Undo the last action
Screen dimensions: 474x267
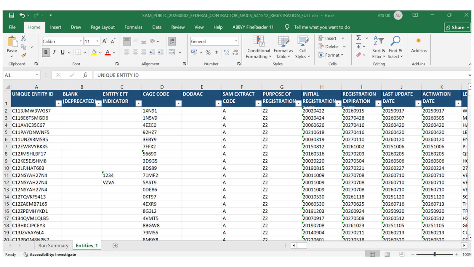click(x=22, y=15)
